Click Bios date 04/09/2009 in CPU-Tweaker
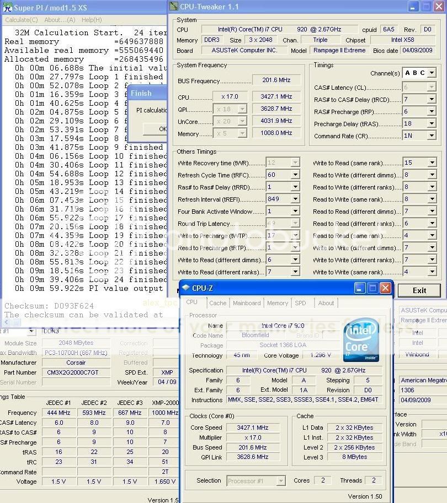The height and width of the screenshot is (503, 447). 417,50
